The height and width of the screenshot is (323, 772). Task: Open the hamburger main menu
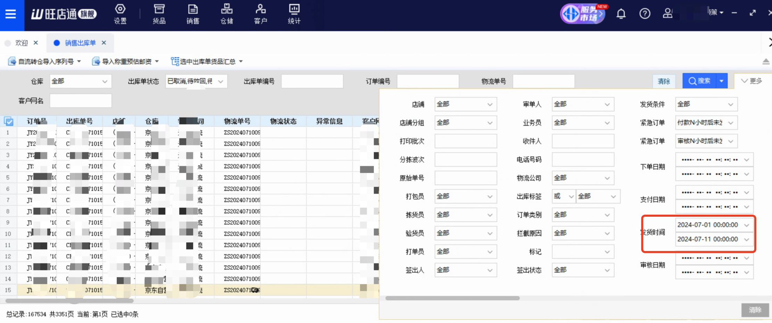click(11, 14)
